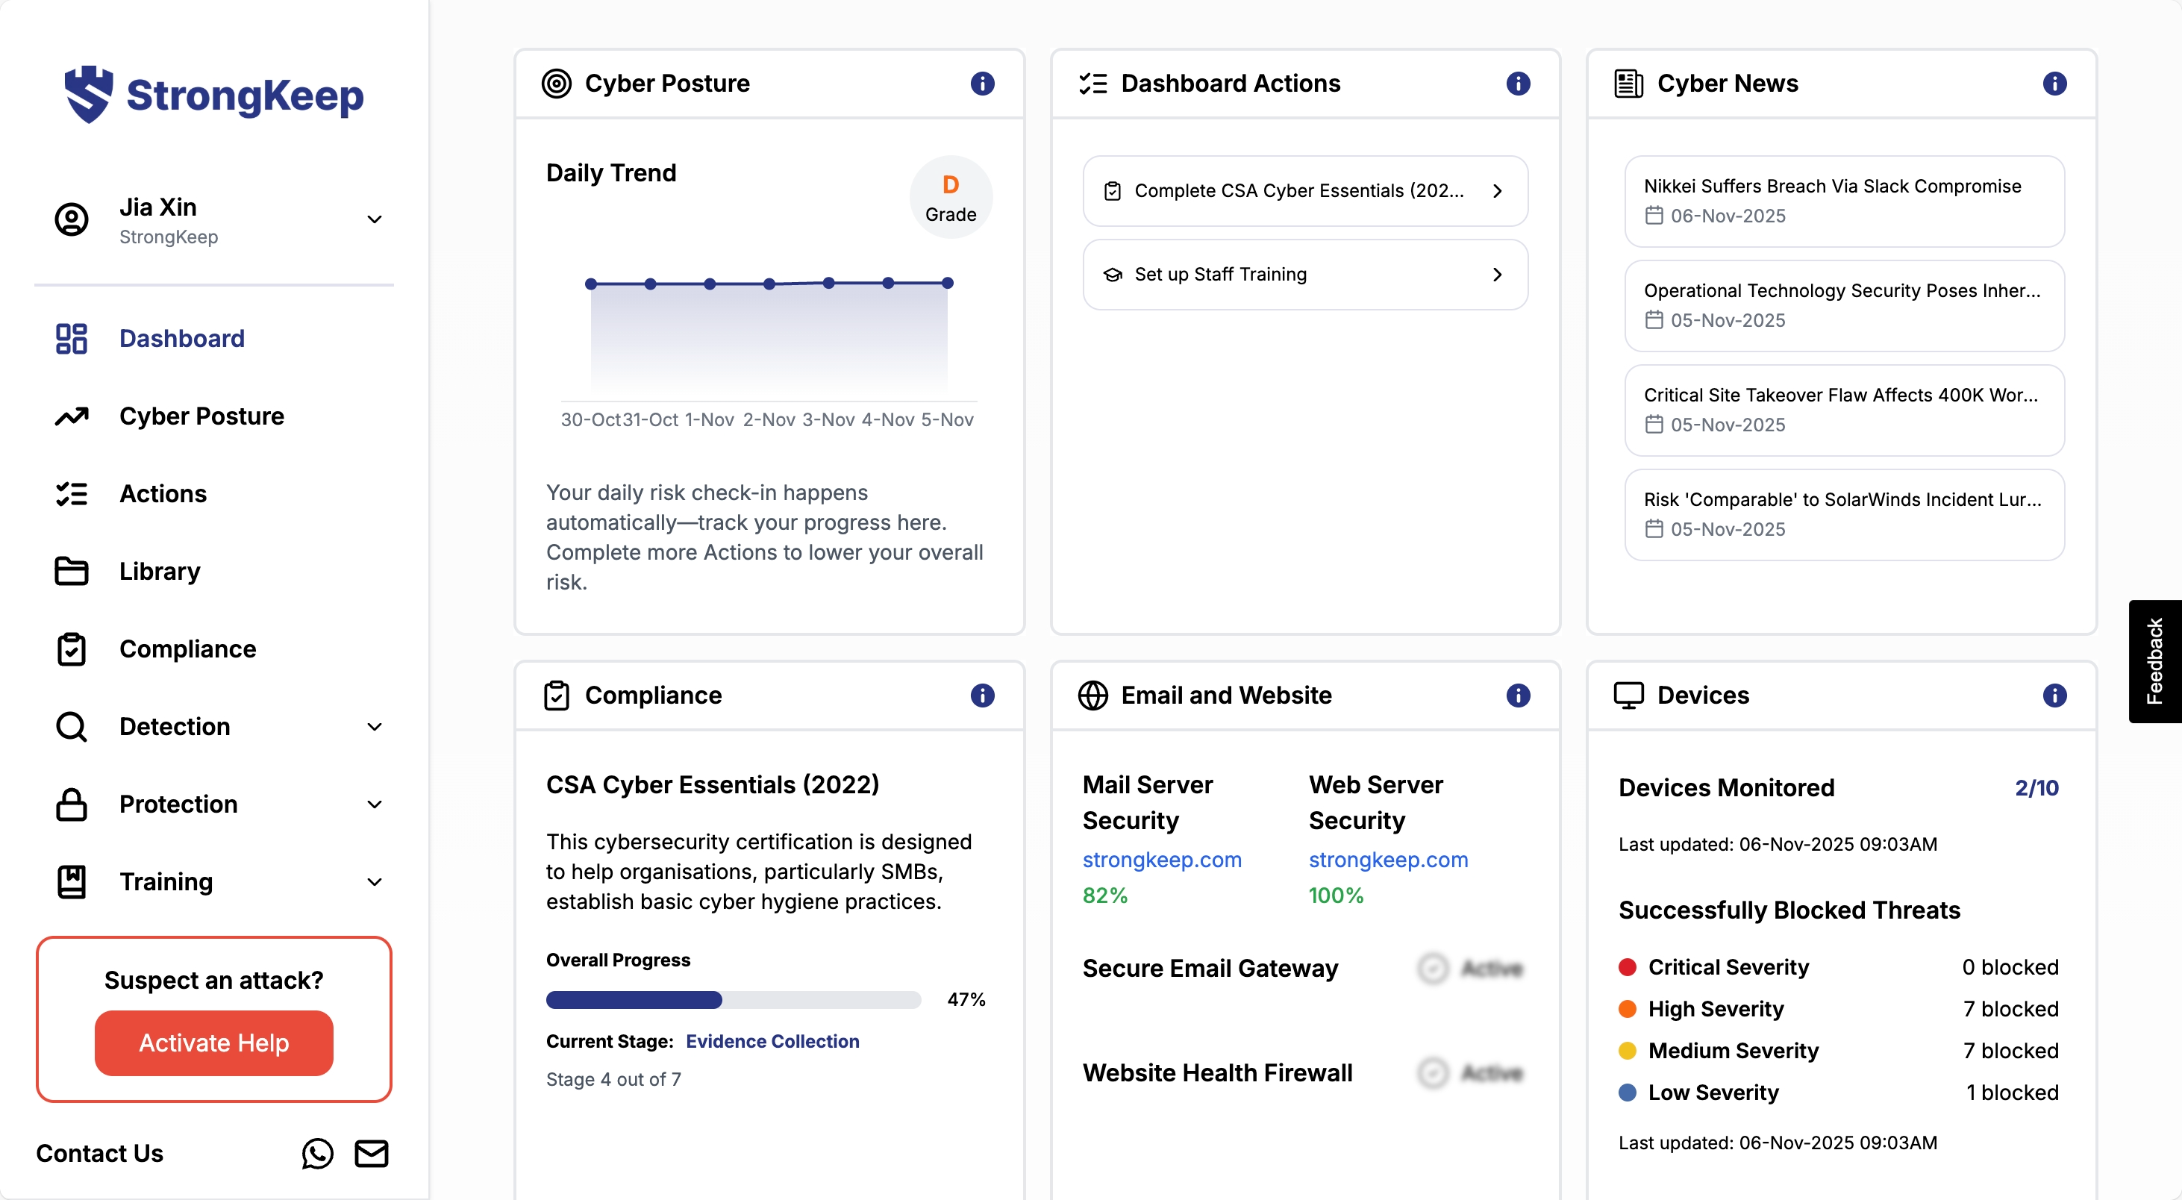
Task: Click the Cyber Posture info icon
Action: [982, 83]
